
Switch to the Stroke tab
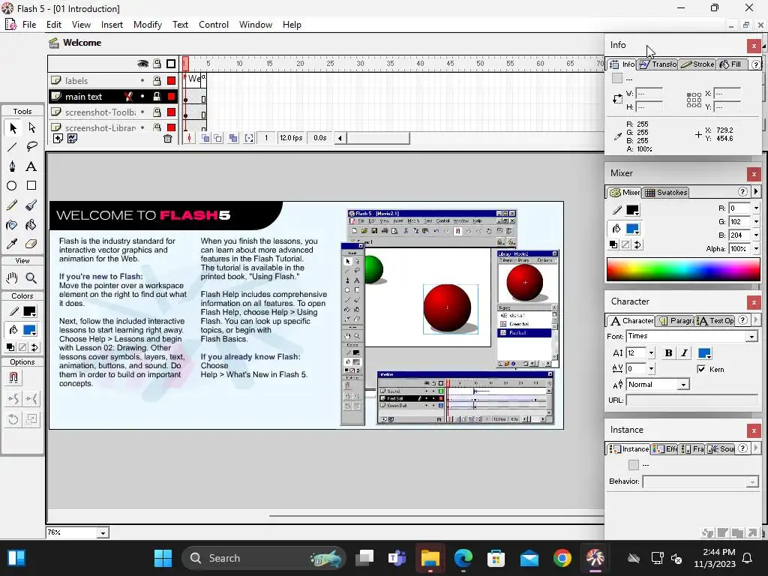[x=698, y=64]
